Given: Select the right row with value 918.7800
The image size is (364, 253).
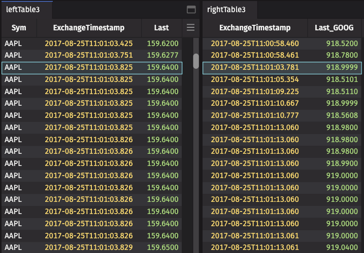Looking at the screenshot, I should (282, 55).
